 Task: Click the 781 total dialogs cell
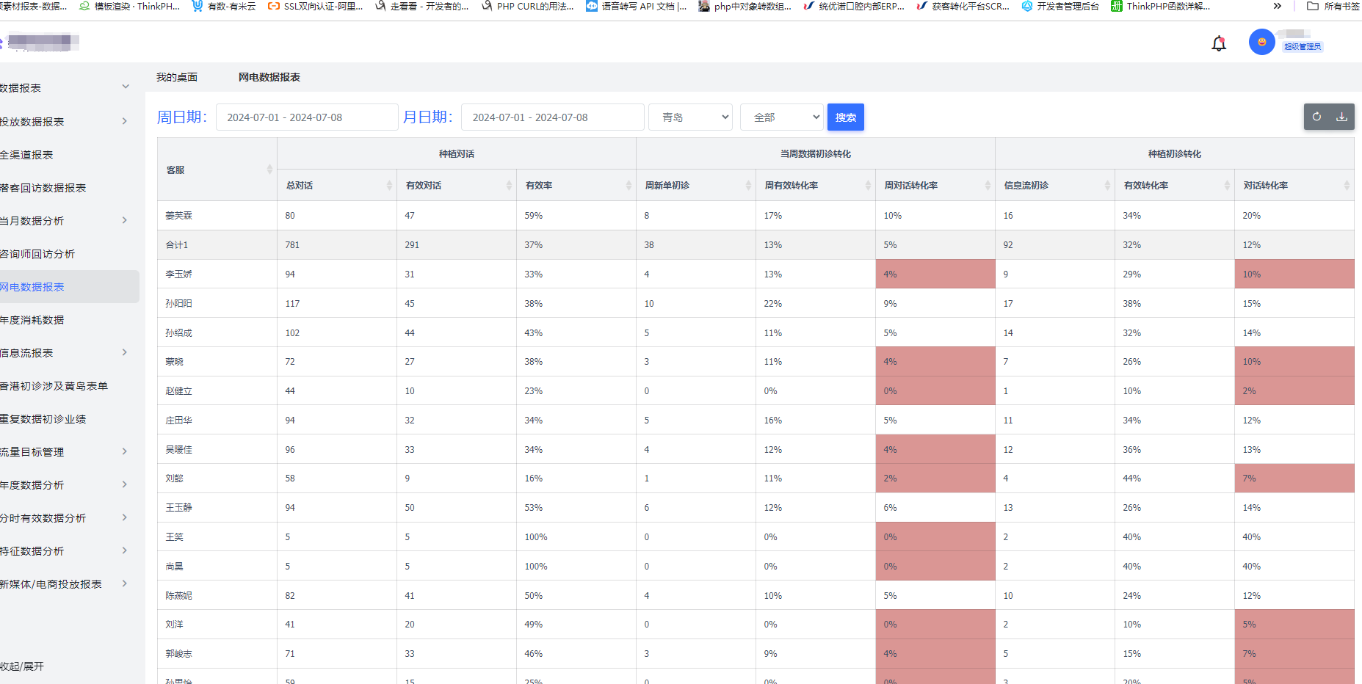[x=337, y=245]
